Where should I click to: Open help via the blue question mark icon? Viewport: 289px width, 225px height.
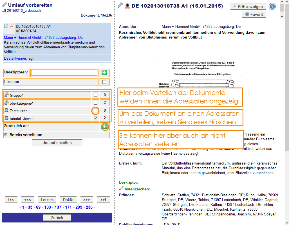272,7
